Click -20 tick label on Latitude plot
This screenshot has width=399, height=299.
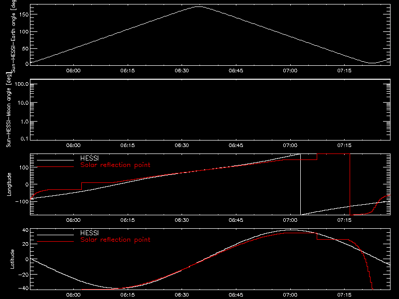[23, 275]
